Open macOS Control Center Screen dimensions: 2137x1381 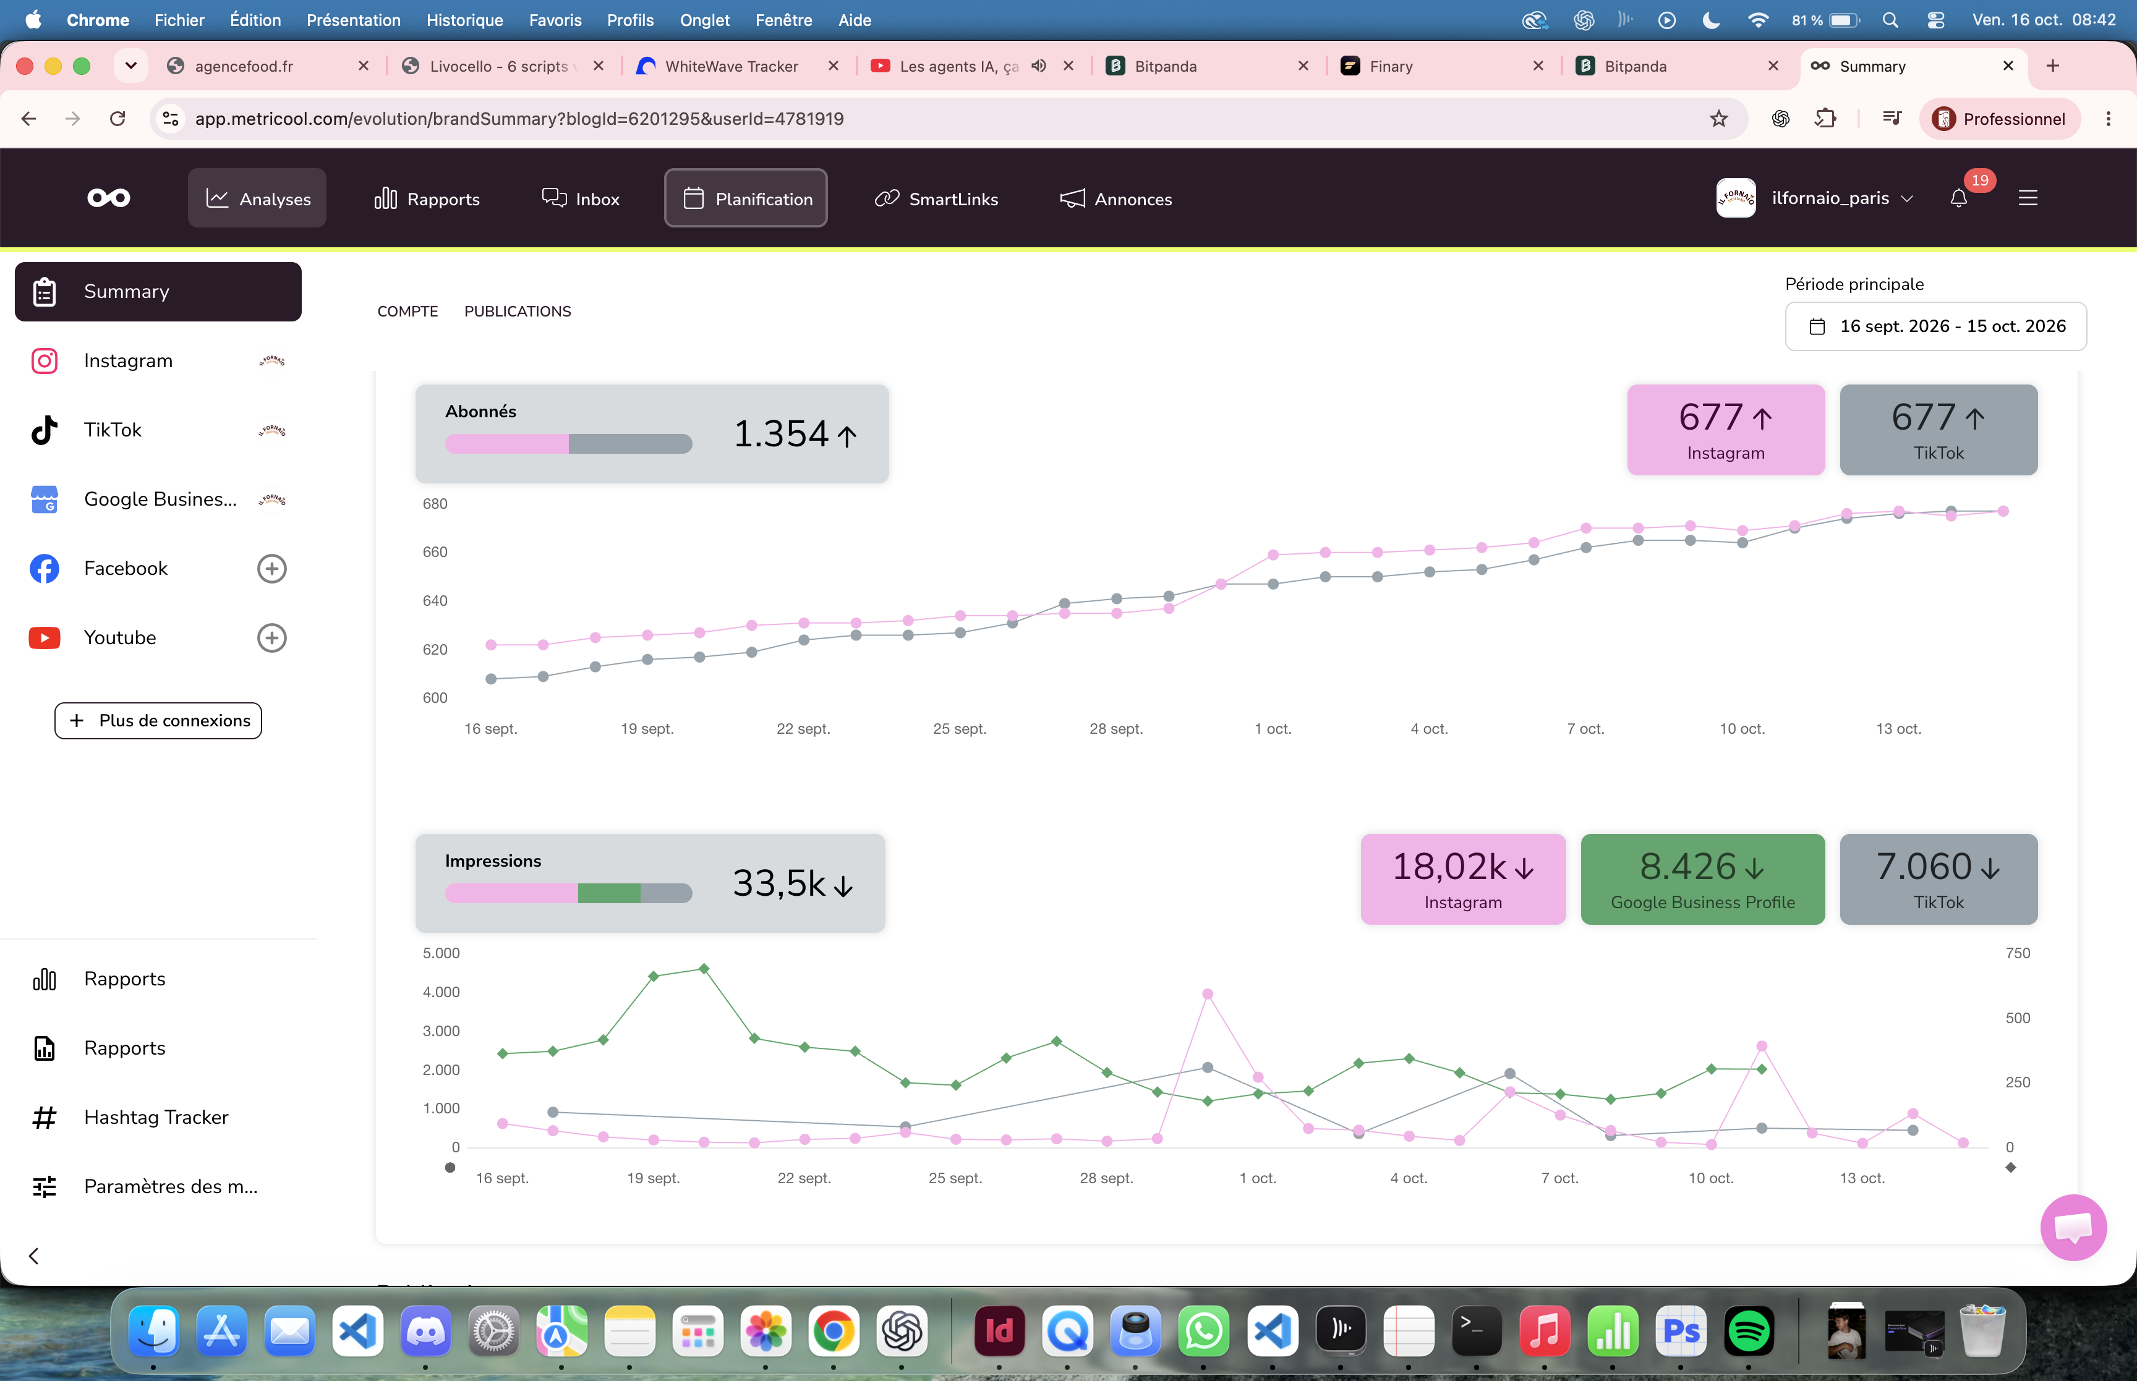(1935, 20)
